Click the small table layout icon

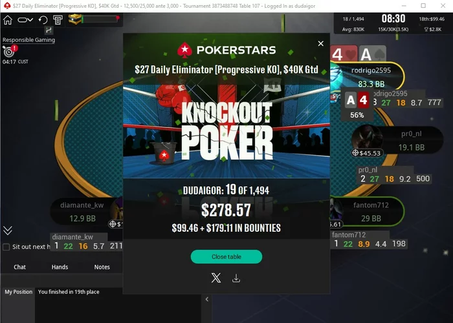(x=49, y=30)
